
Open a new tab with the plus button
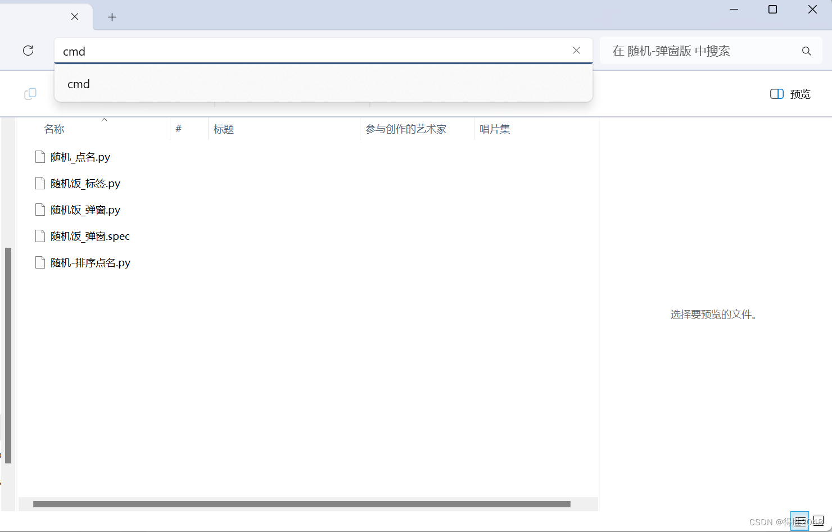(112, 17)
